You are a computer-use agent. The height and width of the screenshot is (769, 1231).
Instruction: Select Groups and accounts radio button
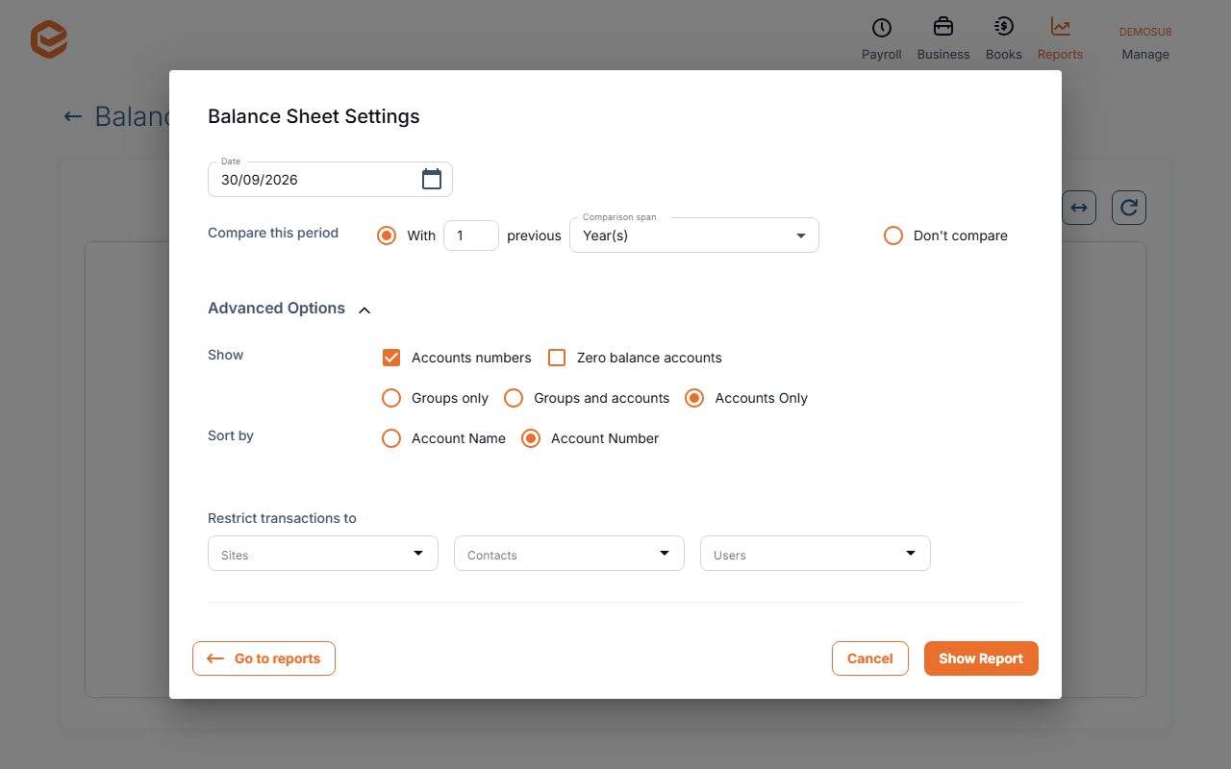pyautogui.click(x=514, y=398)
